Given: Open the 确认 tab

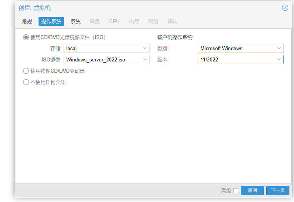Looking at the screenshot, I should point(172,21).
